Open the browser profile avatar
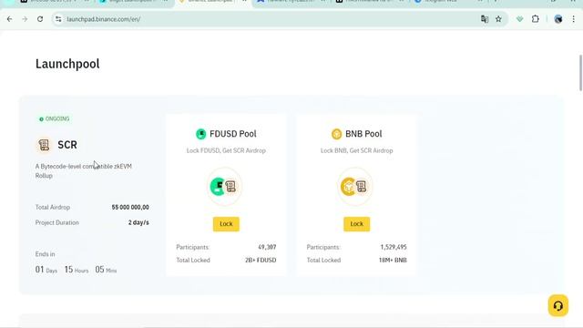Screen dimensions: 583x328 pos(557,19)
